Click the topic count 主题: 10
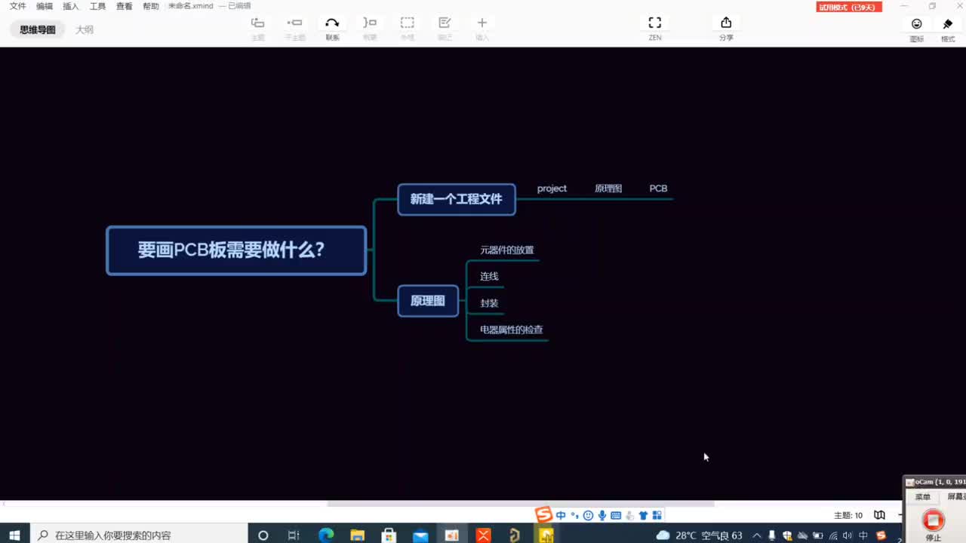The width and height of the screenshot is (966, 543). (848, 515)
